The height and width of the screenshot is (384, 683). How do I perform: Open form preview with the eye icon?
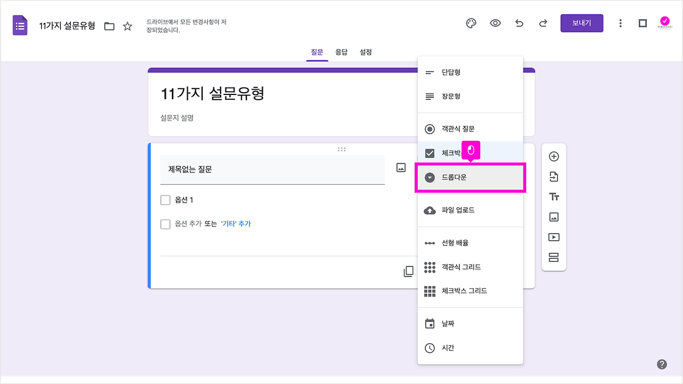pos(495,23)
